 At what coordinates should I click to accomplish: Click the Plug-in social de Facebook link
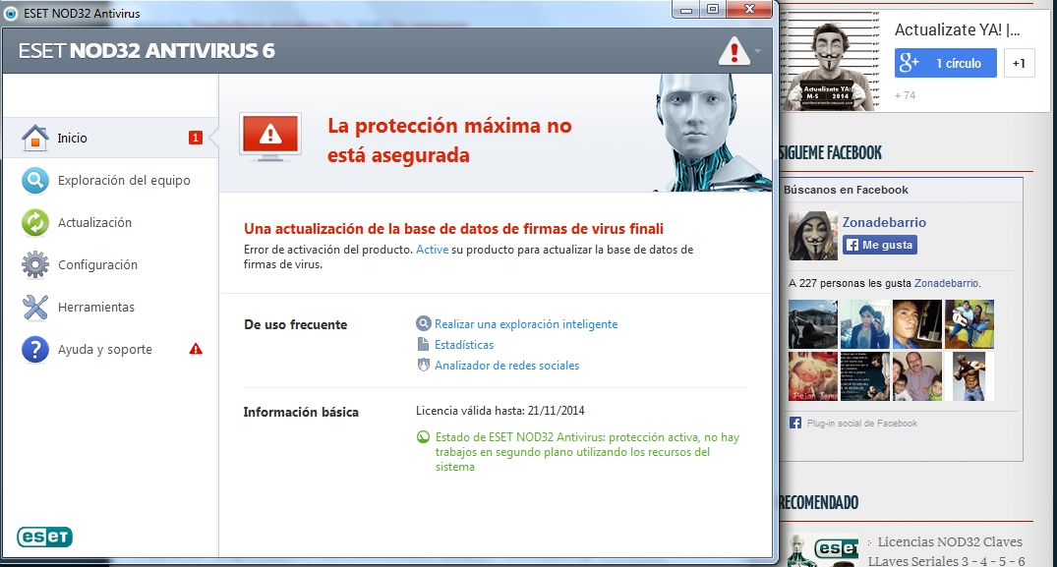tap(862, 423)
